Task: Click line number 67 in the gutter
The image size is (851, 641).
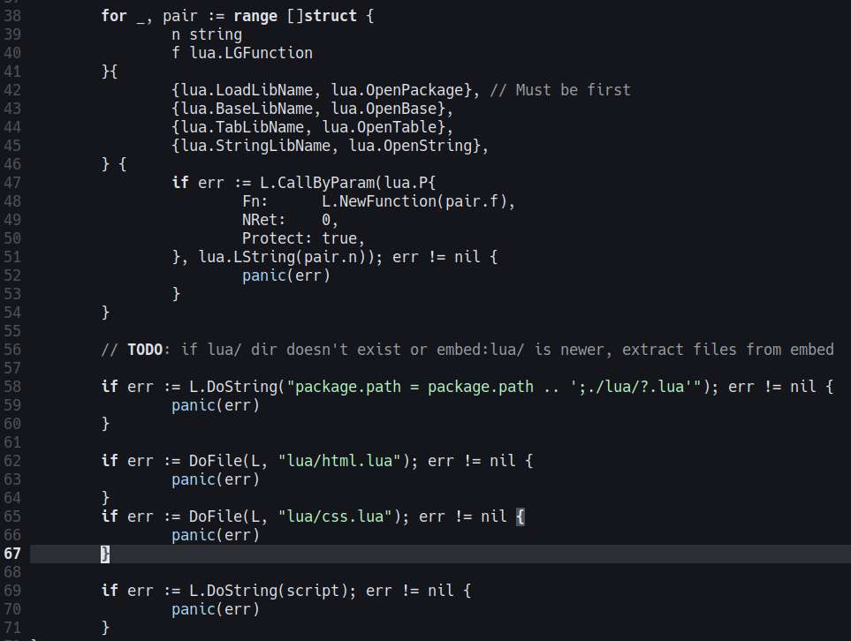Action: (x=12, y=554)
